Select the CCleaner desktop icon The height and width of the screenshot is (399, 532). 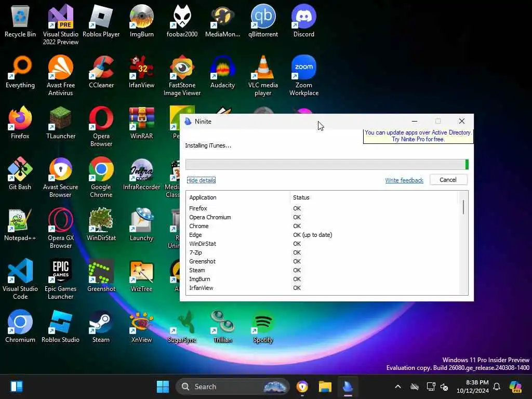click(101, 72)
